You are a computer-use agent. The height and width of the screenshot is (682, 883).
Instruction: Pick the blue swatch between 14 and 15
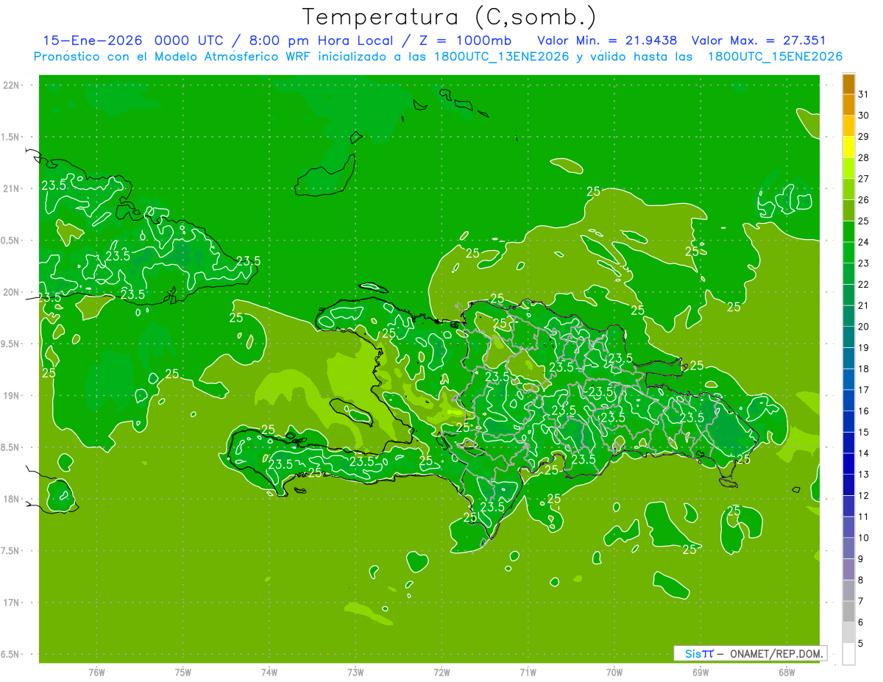[848, 443]
